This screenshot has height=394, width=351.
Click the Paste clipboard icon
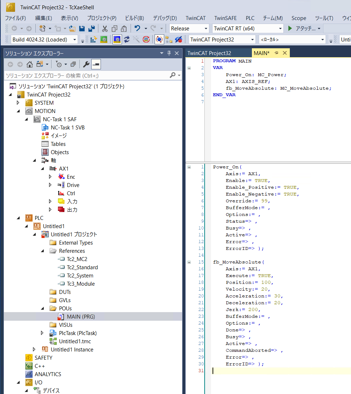click(124, 28)
